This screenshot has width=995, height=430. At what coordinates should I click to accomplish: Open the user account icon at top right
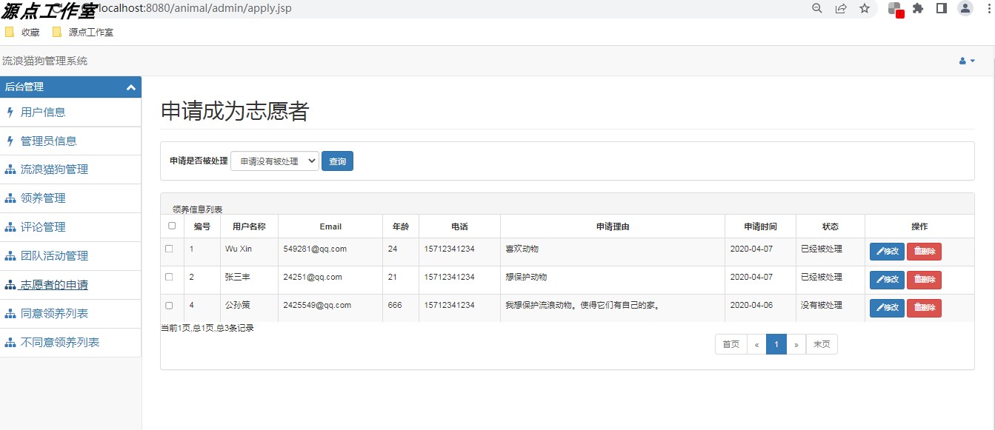(x=966, y=8)
